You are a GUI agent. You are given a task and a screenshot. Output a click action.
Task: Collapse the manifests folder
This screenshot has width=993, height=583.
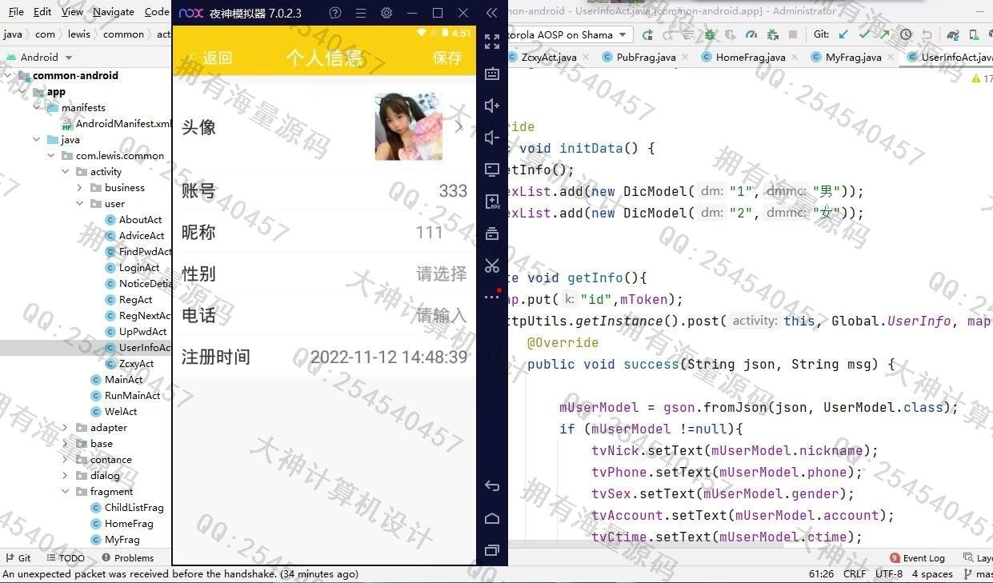tap(37, 107)
